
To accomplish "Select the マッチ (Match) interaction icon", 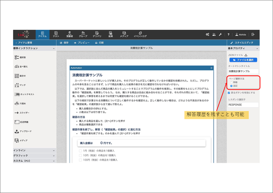I will 17,85.
